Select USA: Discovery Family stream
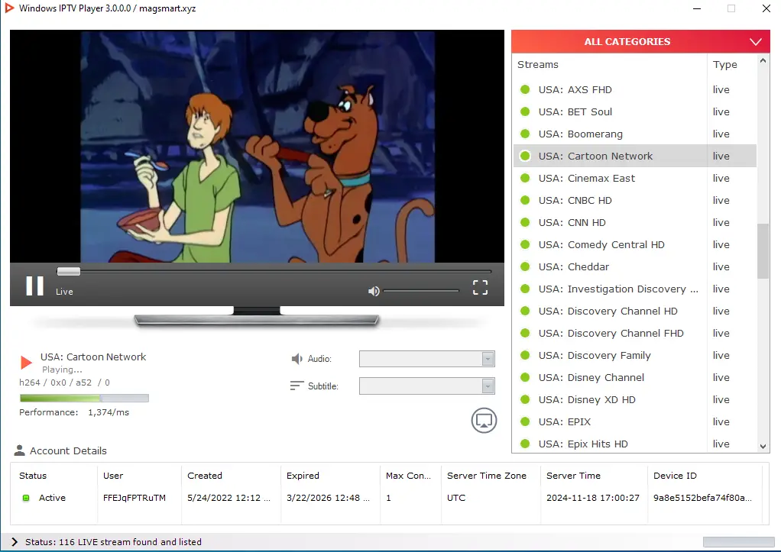The width and height of the screenshot is (781, 552). (x=634, y=355)
